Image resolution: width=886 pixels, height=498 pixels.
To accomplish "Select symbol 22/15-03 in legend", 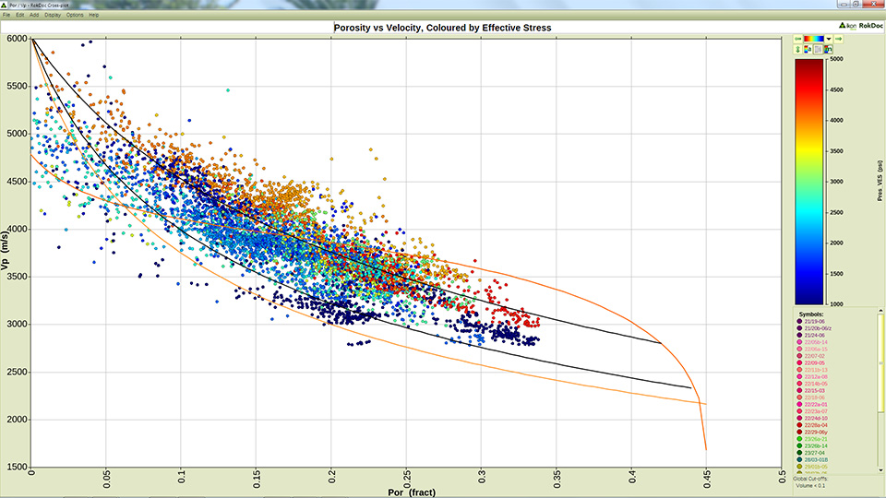I will [811, 391].
